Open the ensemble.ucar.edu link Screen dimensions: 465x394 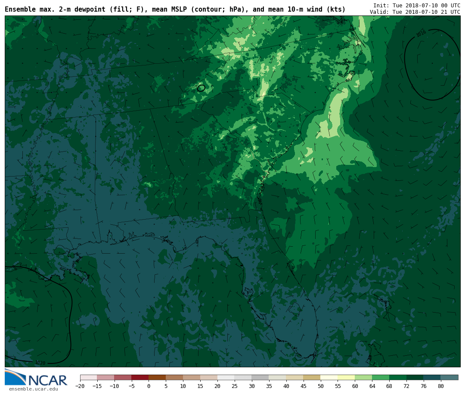tap(33, 389)
